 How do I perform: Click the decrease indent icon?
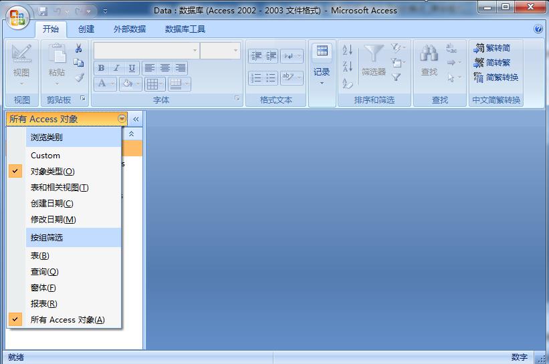(256, 55)
